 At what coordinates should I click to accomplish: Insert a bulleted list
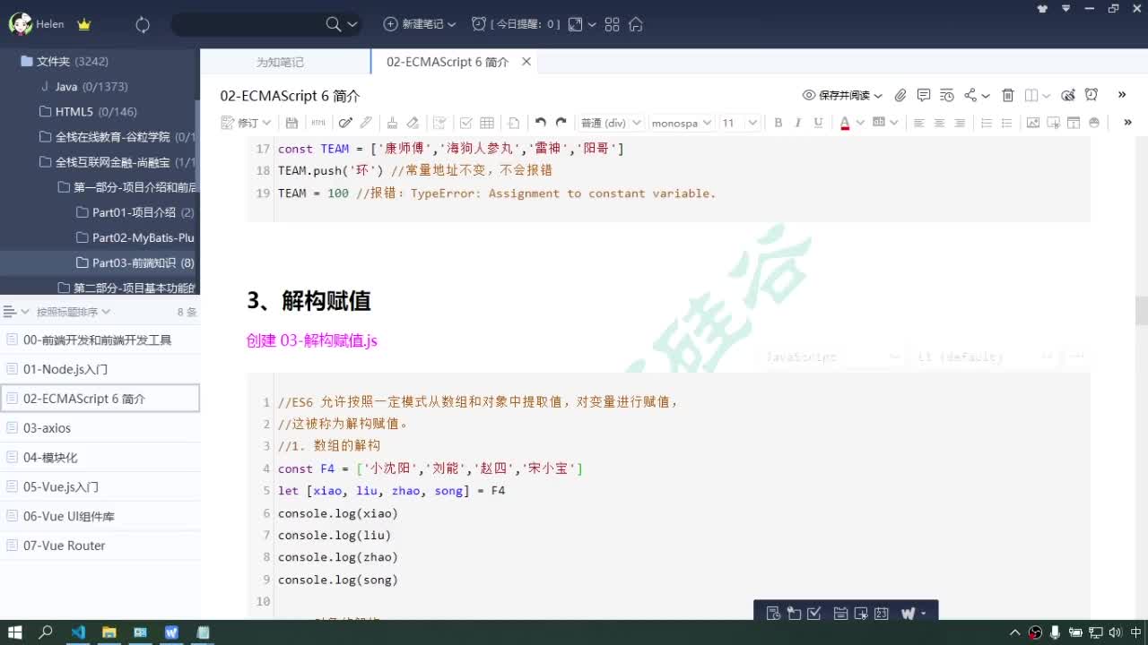1007,123
